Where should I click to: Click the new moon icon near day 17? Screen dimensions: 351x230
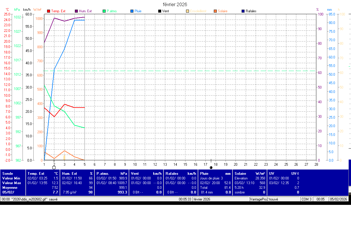coord(211,167)
